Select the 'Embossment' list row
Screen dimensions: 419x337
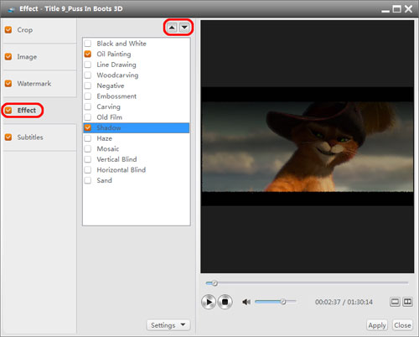(137, 96)
